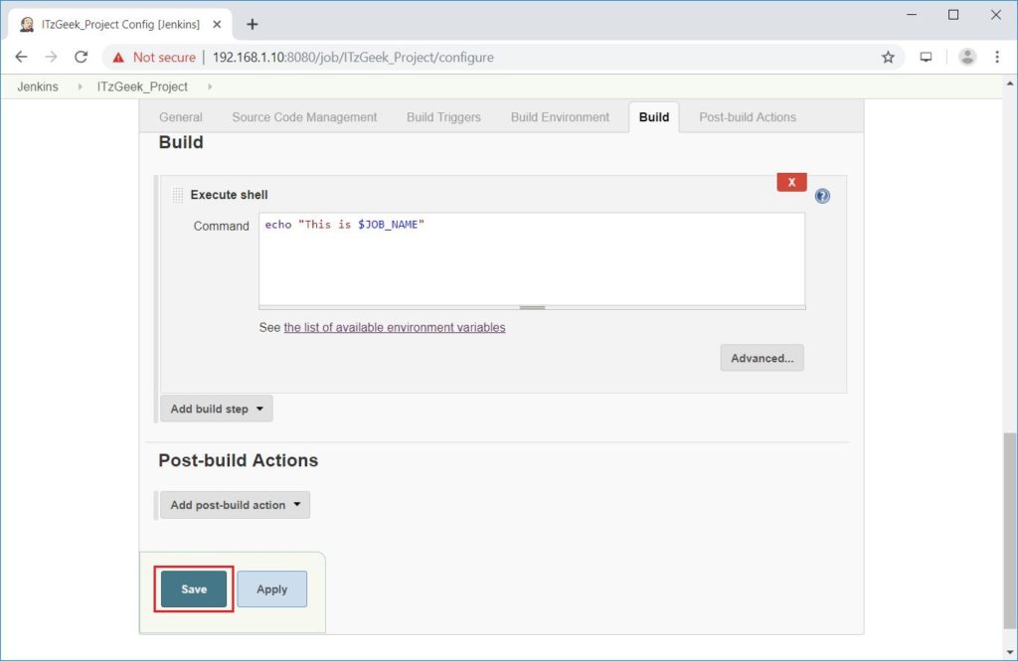The image size is (1018, 661).
Task: Switch to the Build Environment tab
Action: [560, 117]
